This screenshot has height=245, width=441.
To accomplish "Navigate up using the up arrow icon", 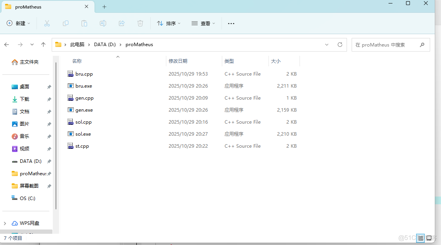I will tap(43, 45).
